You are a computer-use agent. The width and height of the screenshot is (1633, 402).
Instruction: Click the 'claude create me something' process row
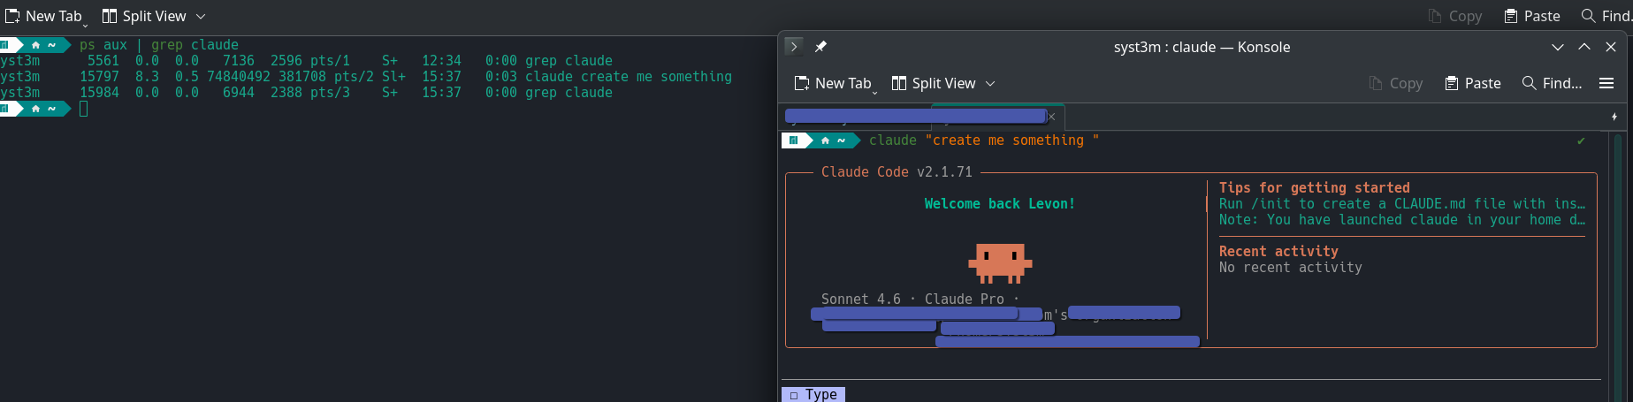point(366,77)
